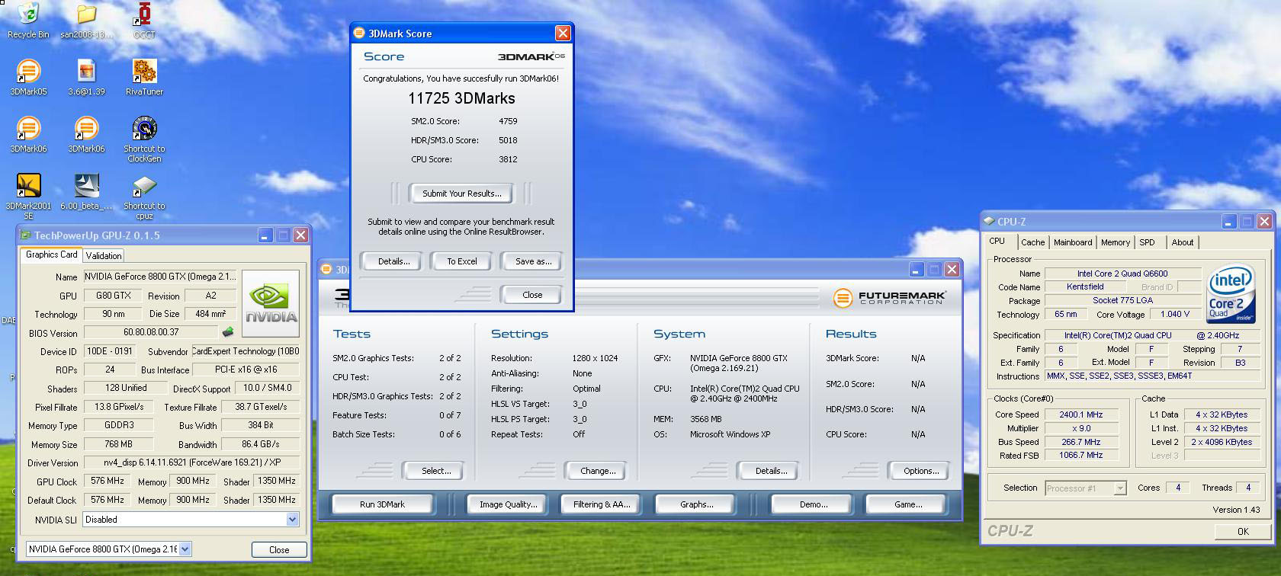Switch to CPU-Z Cache tab
Screen dimensions: 1281x576
tap(1033, 242)
